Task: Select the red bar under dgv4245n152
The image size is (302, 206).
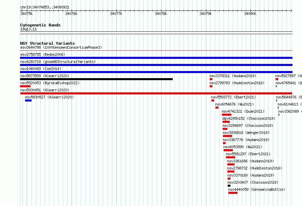Action: [226, 122]
